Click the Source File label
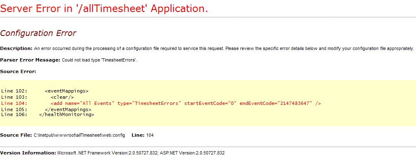 [16, 135]
